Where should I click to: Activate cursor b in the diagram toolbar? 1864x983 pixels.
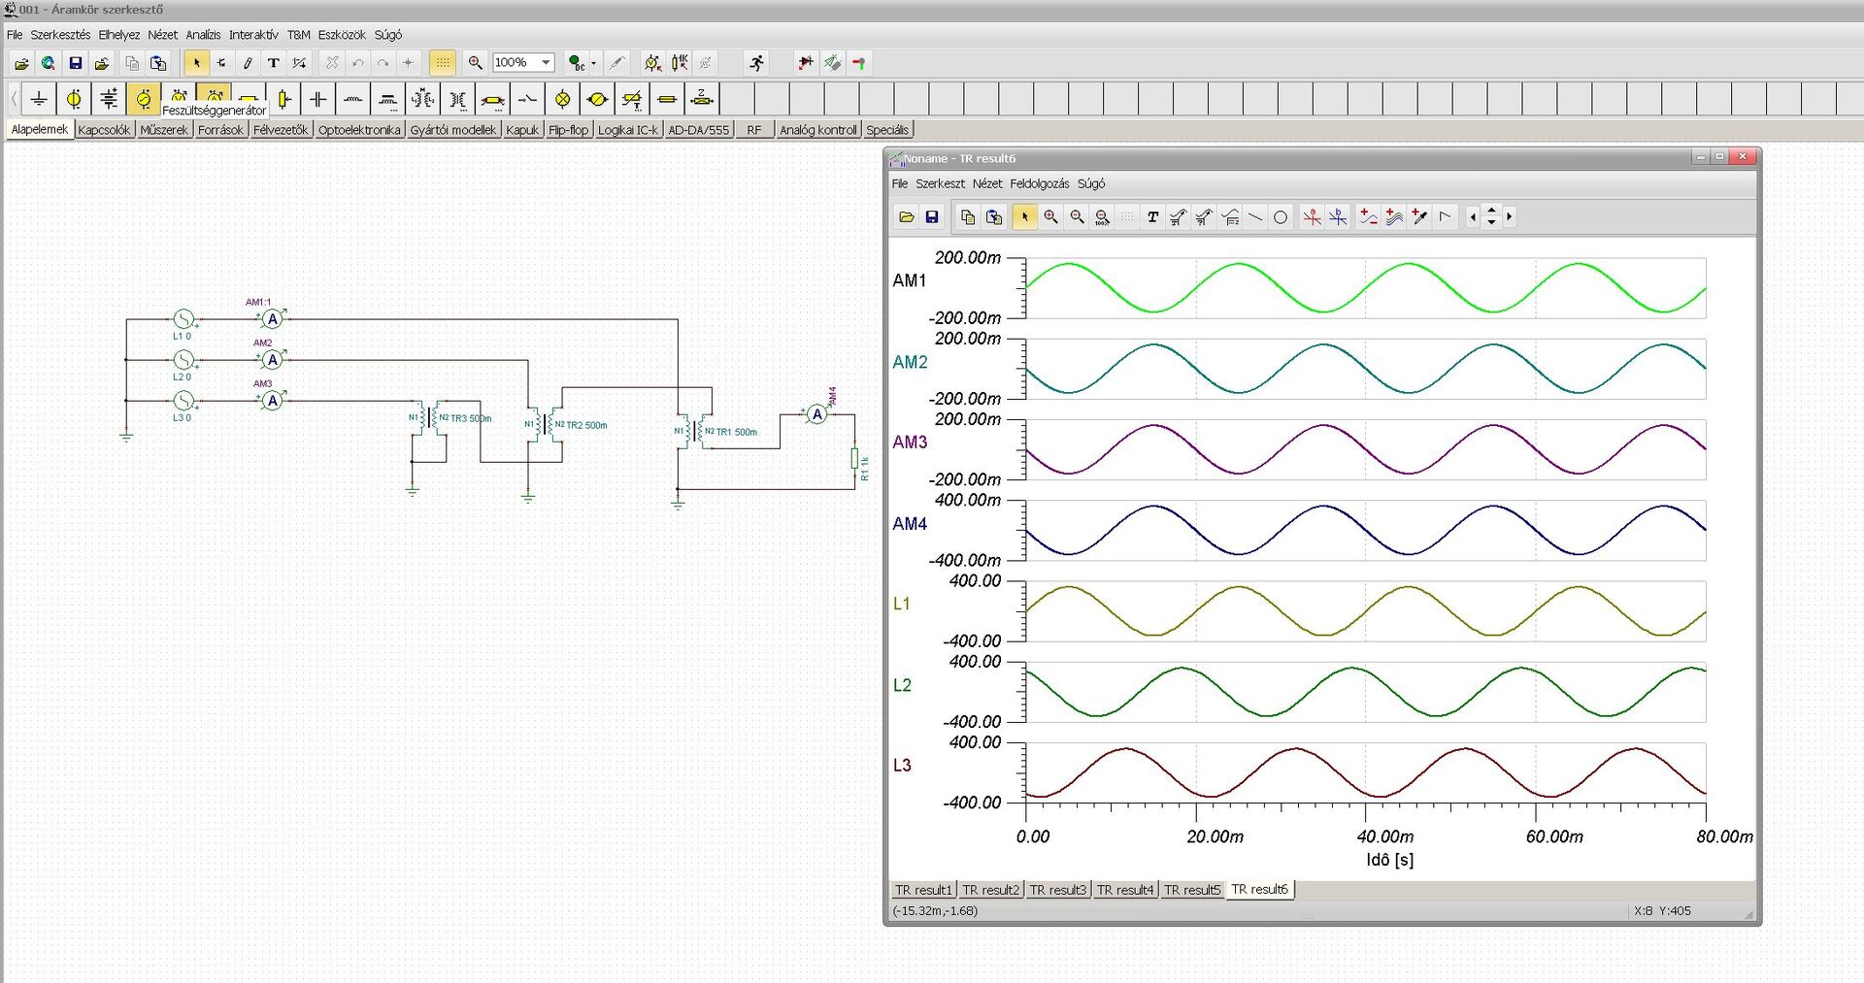pos(1338,217)
